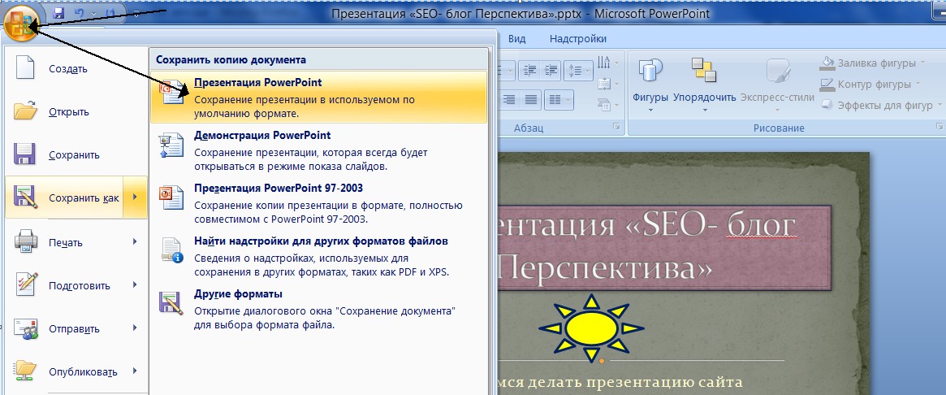Save as Презентация PowerPoint 97-2003
The width and height of the screenshot is (946, 395).
click(318, 203)
